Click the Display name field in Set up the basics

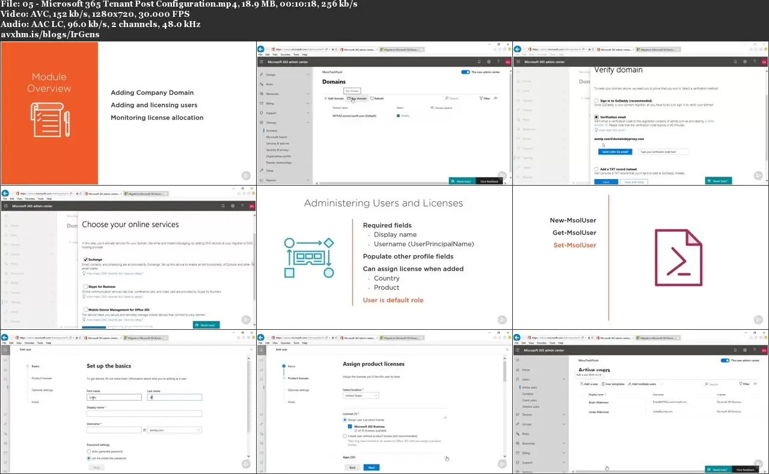[x=144, y=414]
